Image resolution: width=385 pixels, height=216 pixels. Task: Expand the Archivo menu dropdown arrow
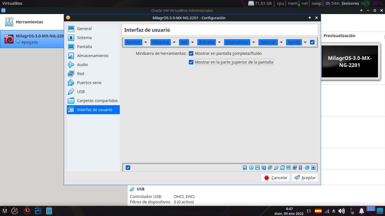pos(146,42)
